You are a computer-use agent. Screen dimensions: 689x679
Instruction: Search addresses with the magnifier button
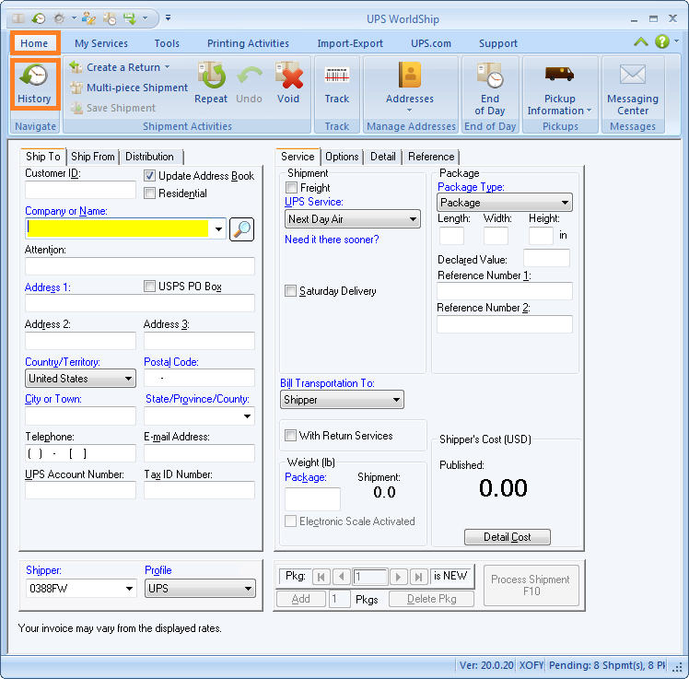click(x=241, y=229)
